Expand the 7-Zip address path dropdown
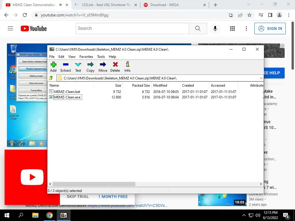The height and width of the screenshot is (221, 295). [261, 78]
